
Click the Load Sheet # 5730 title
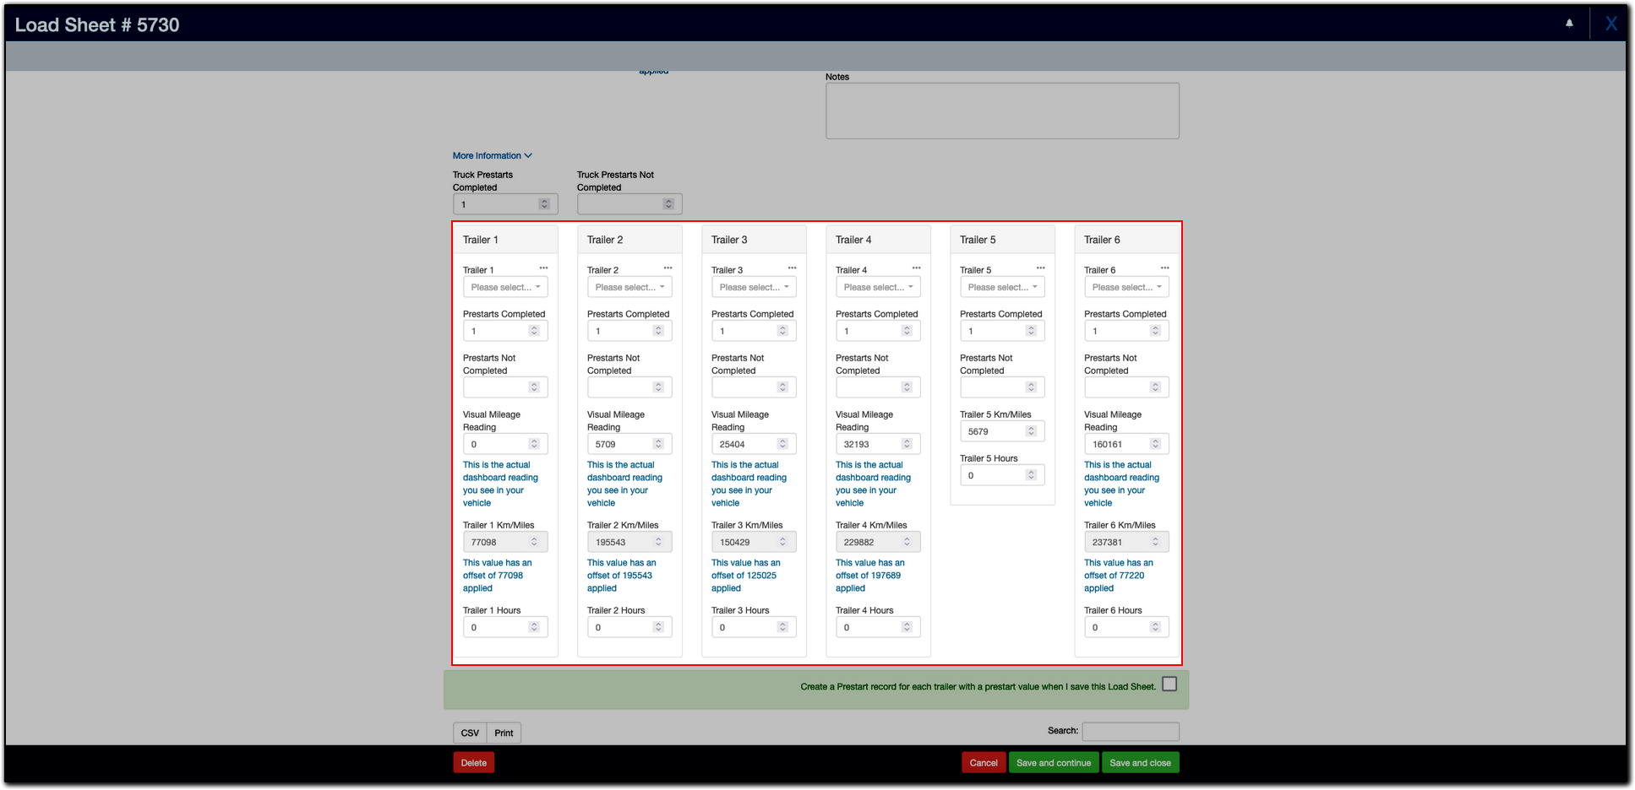click(x=97, y=24)
